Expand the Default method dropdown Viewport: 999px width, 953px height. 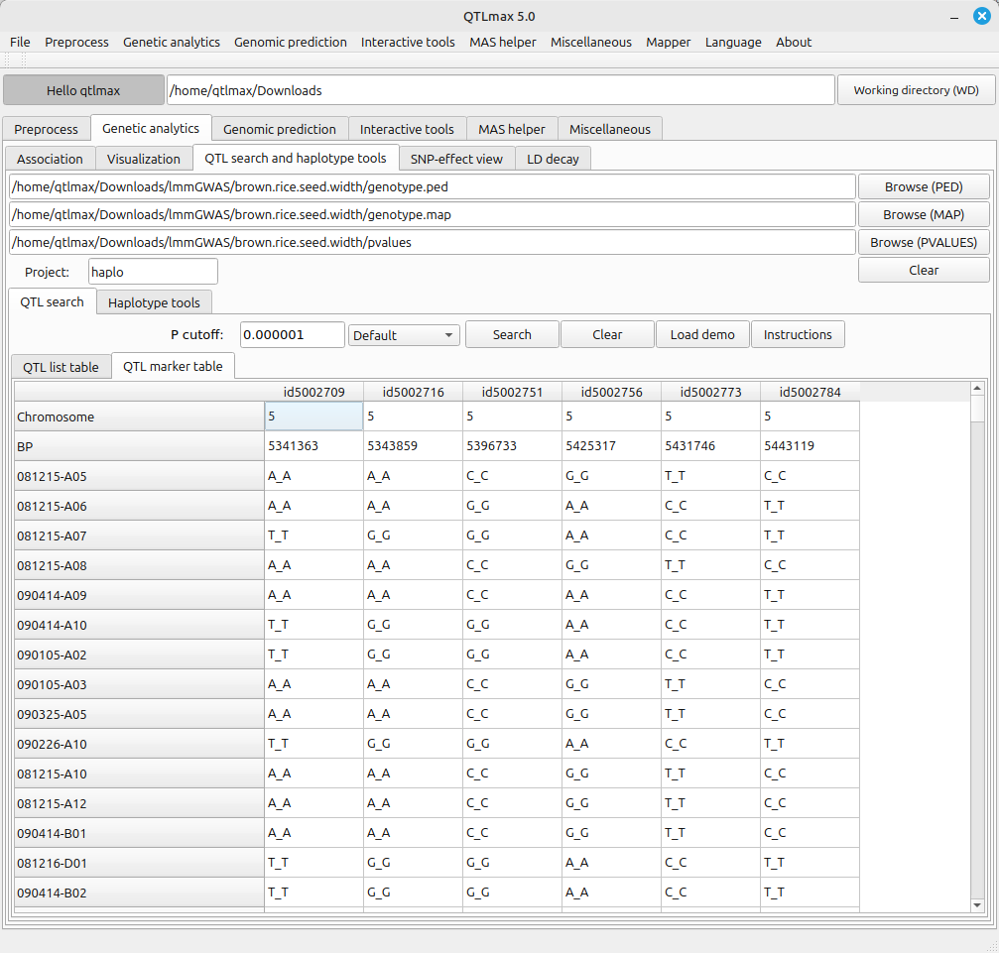(404, 335)
